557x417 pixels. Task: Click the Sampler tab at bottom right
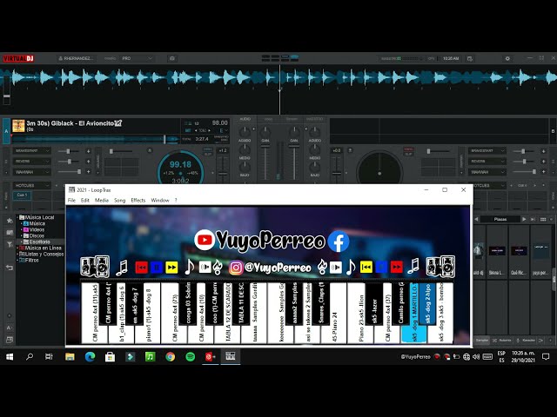[482, 341]
